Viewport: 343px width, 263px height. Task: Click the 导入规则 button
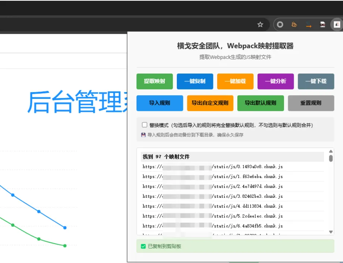tap(160, 103)
